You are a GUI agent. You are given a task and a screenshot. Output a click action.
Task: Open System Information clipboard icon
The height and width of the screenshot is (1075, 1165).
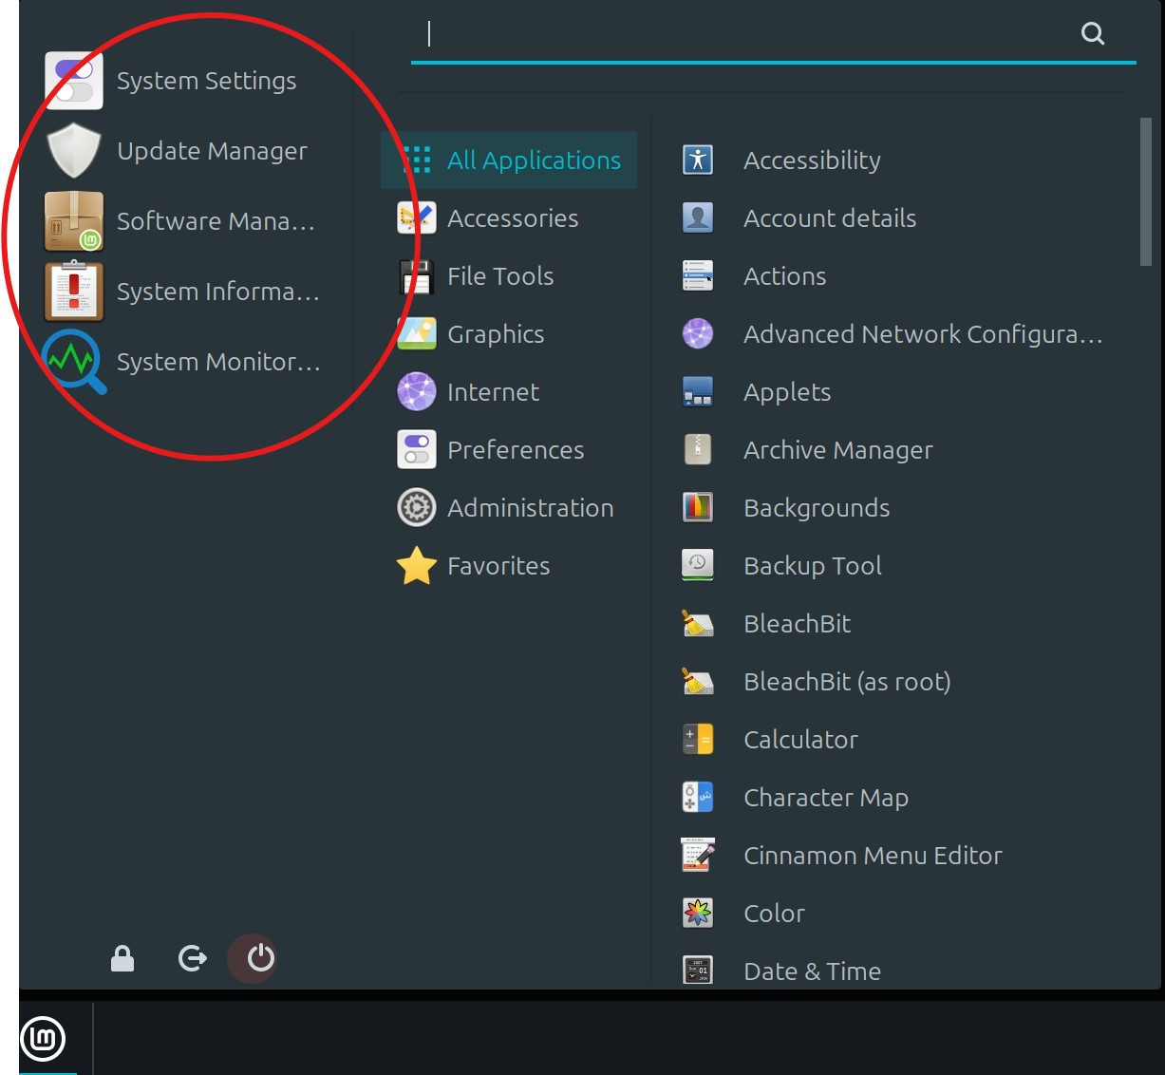point(74,292)
